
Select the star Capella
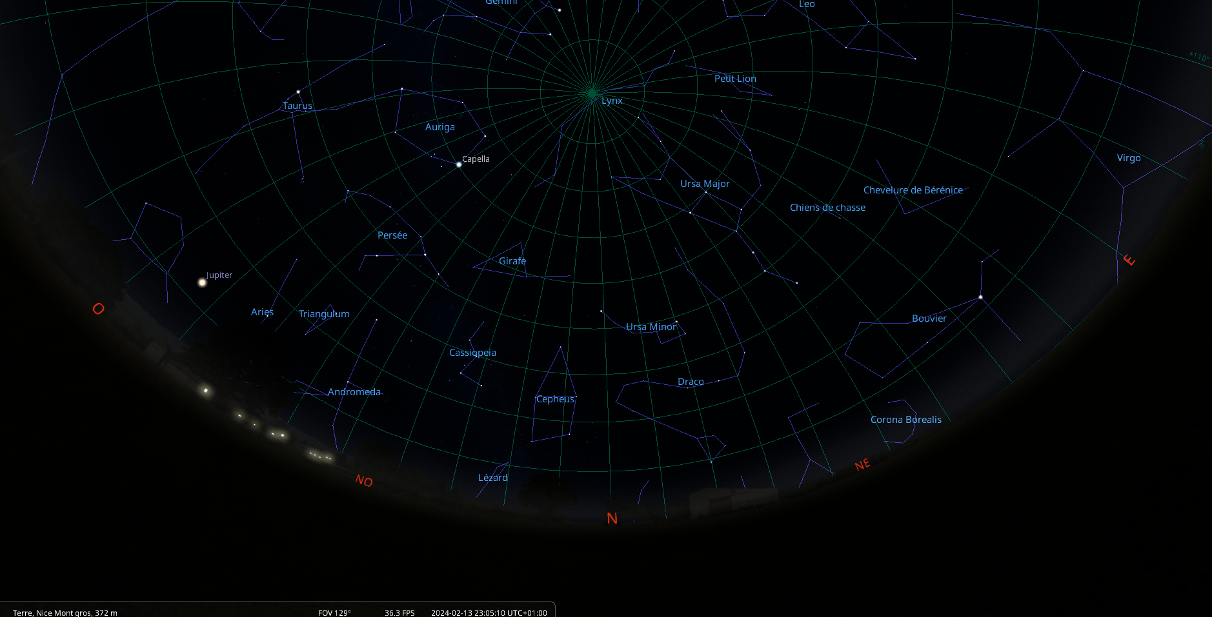[x=459, y=164]
